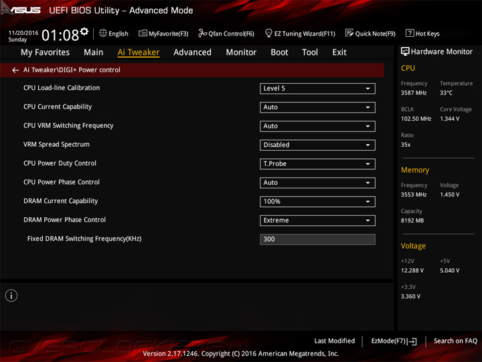
Task: Click the EzMode exit arrow icon
Action: pos(412,341)
